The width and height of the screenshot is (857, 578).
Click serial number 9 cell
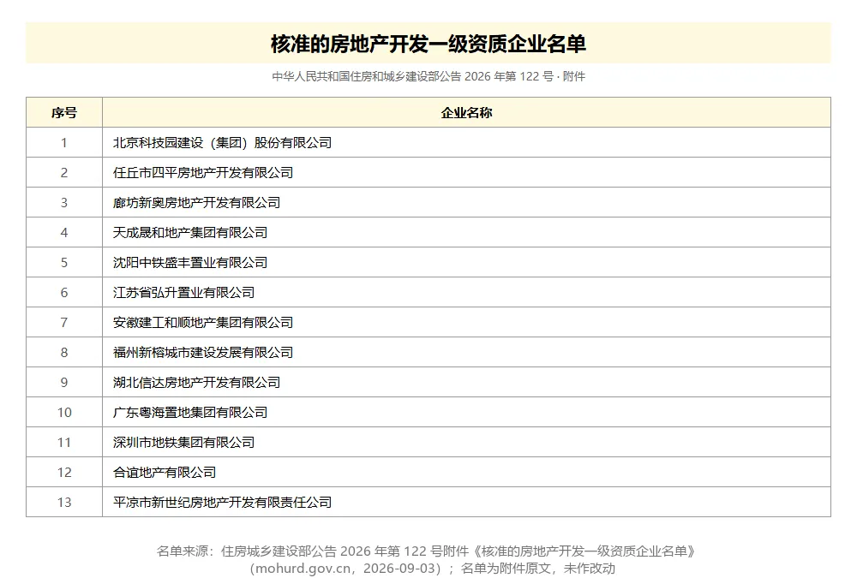pyautogui.click(x=64, y=383)
